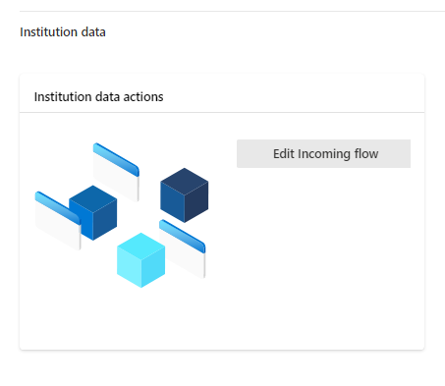Screen dimensions: 445x386
Task: Click the word flow in the button label
Action: pos(366,154)
